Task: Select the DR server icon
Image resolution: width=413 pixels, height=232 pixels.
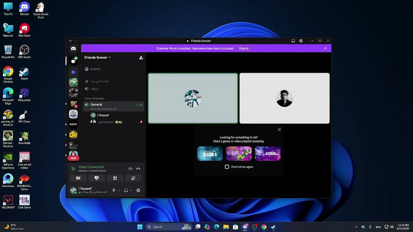Action: tap(73, 135)
